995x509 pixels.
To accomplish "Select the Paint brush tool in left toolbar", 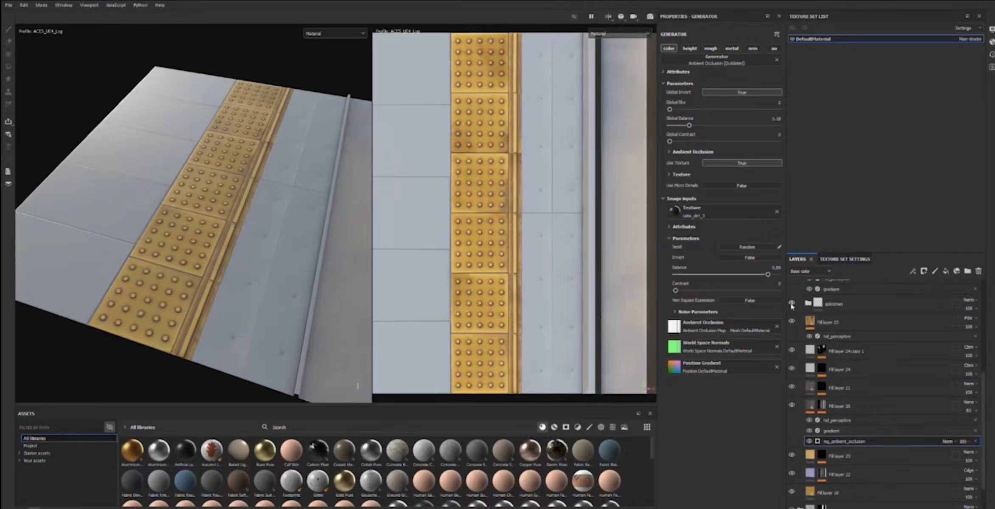I will tap(8, 30).
